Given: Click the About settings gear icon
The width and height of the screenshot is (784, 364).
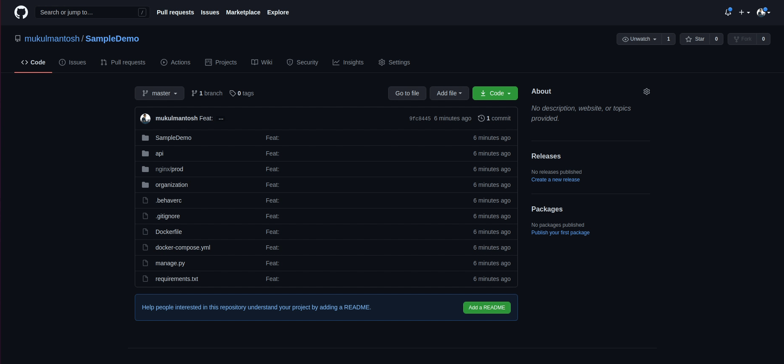Looking at the screenshot, I should click(x=647, y=92).
